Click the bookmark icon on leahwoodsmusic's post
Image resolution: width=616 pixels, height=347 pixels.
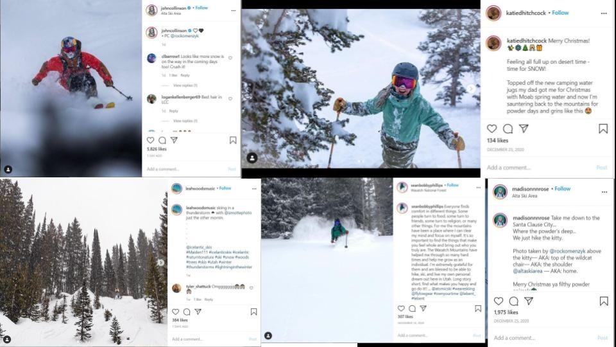click(x=254, y=312)
